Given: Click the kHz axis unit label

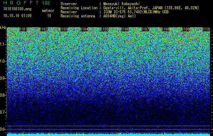Looking at the screenshot, I should tap(3, 28).
